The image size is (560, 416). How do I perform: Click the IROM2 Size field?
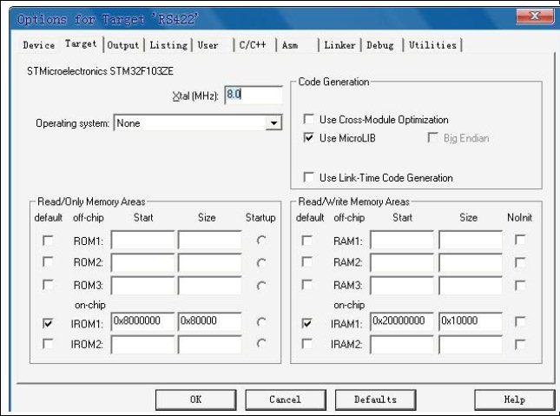tap(209, 344)
